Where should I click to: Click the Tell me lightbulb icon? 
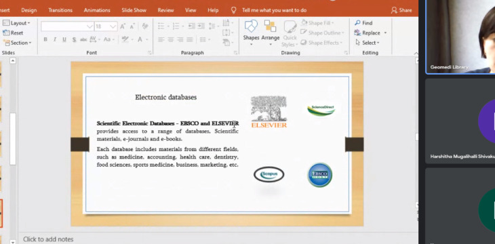tap(234, 10)
